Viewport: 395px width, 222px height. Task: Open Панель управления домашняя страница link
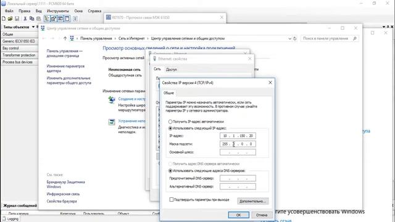[64, 54]
